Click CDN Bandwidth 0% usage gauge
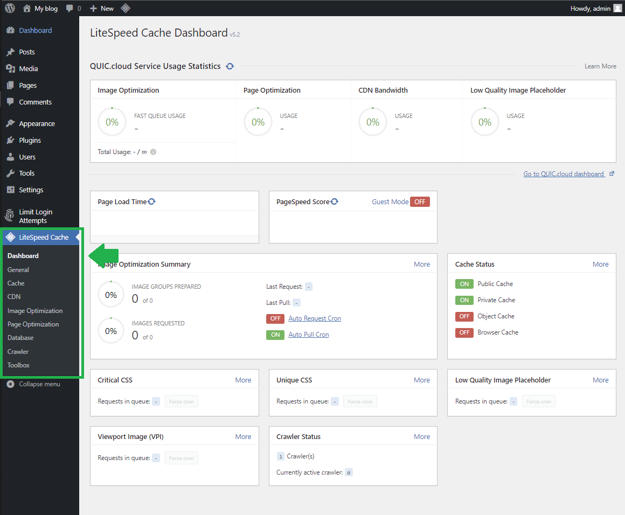 coord(373,122)
